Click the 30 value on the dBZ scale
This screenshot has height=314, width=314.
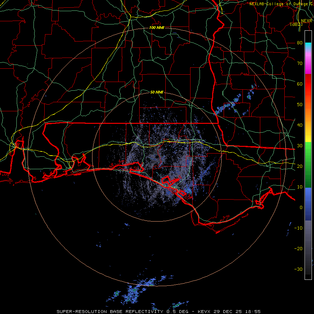pyautogui.click(x=300, y=145)
